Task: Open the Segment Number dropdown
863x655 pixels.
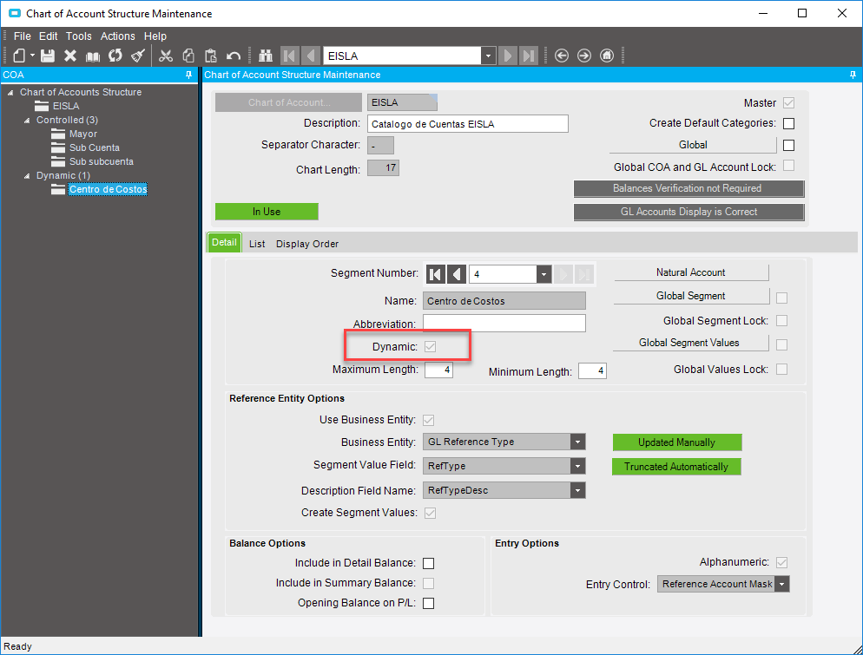Action: (543, 274)
